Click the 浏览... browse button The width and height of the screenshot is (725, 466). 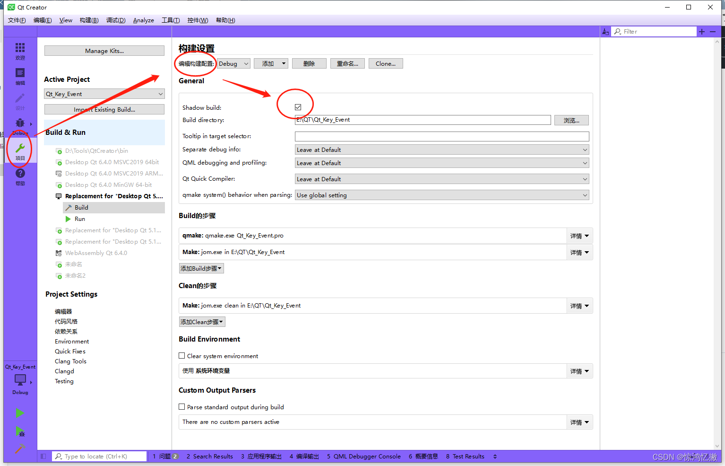pos(571,121)
